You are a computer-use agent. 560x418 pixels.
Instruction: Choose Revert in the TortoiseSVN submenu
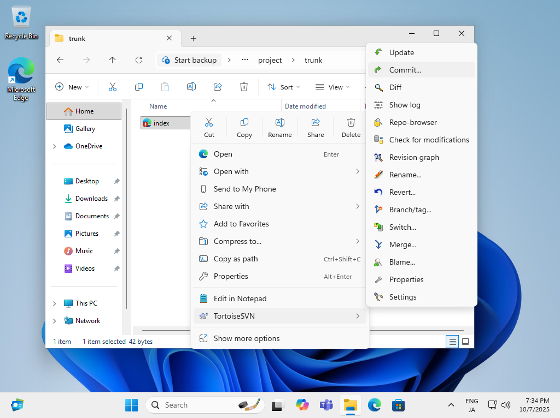click(x=402, y=192)
